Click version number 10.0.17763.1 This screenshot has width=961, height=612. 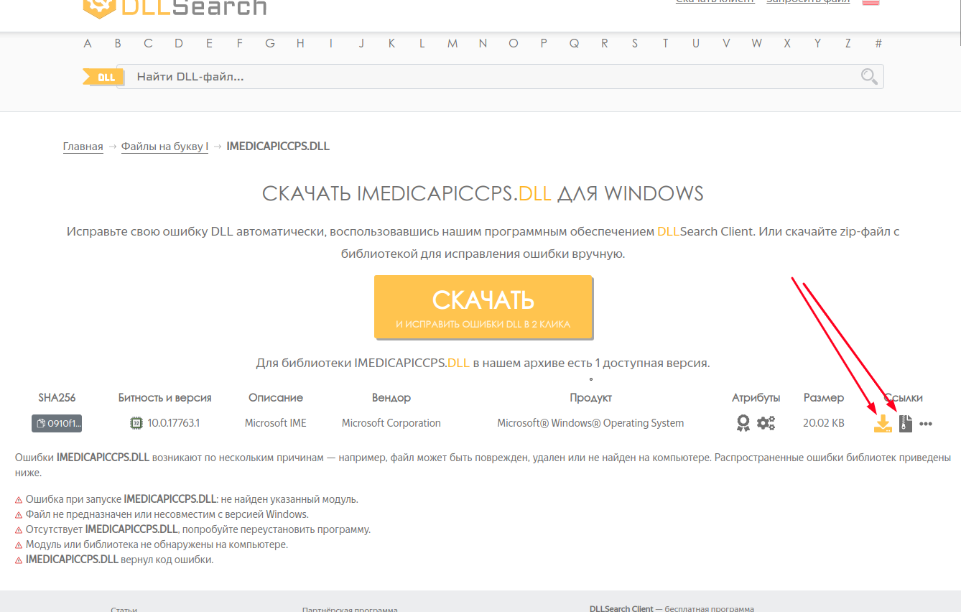174,423
